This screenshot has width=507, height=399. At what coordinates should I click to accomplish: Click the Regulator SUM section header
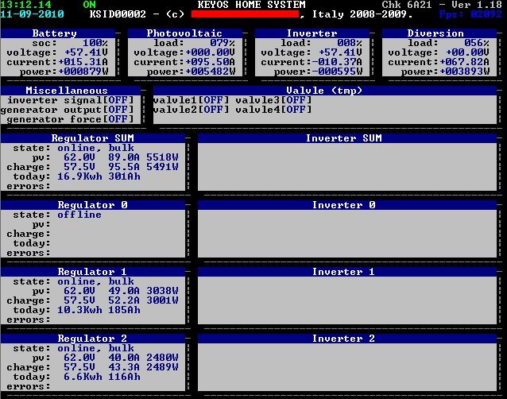pyautogui.click(x=92, y=138)
